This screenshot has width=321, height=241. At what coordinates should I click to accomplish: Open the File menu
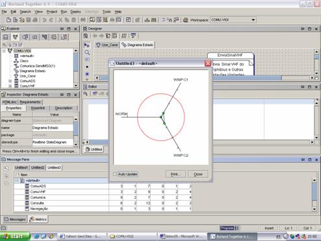5,12
